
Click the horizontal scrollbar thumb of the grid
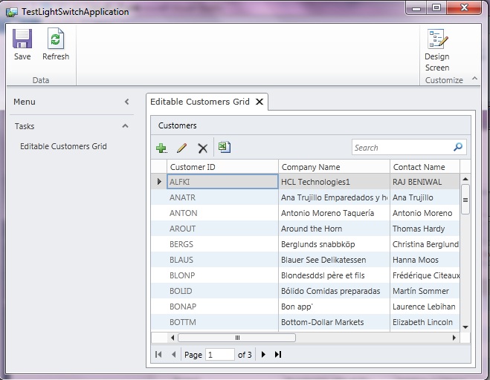point(237,338)
